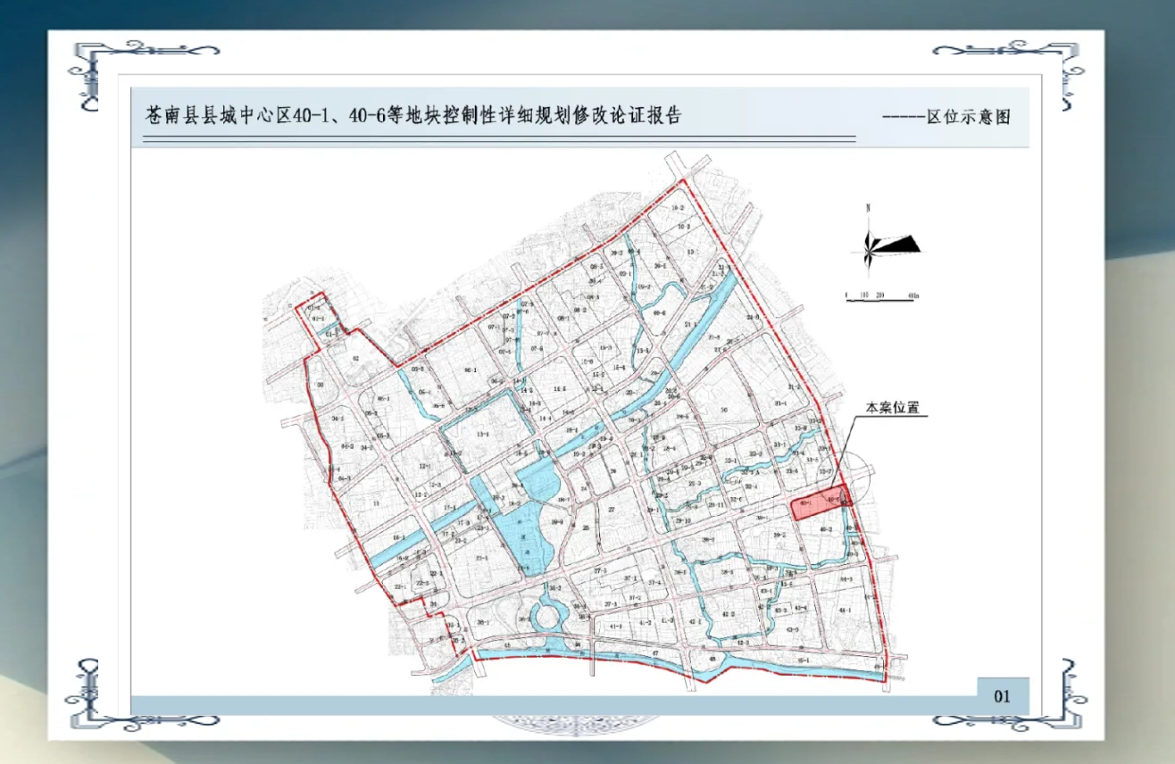Click the block label '13-1' on the map

tap(484, 434)
